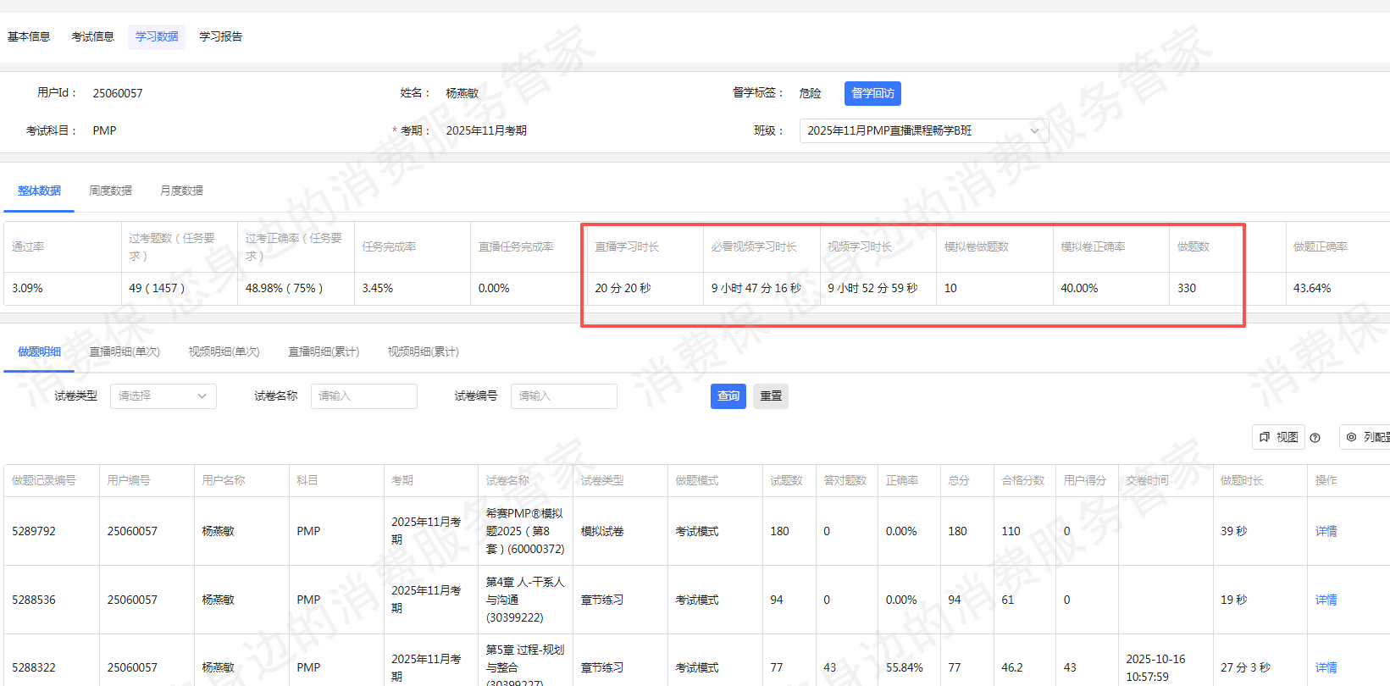This screenshot has height=686, width=1390.
Task: Open the 直播明细(单次) tab
Action: [x=125, y=351]
